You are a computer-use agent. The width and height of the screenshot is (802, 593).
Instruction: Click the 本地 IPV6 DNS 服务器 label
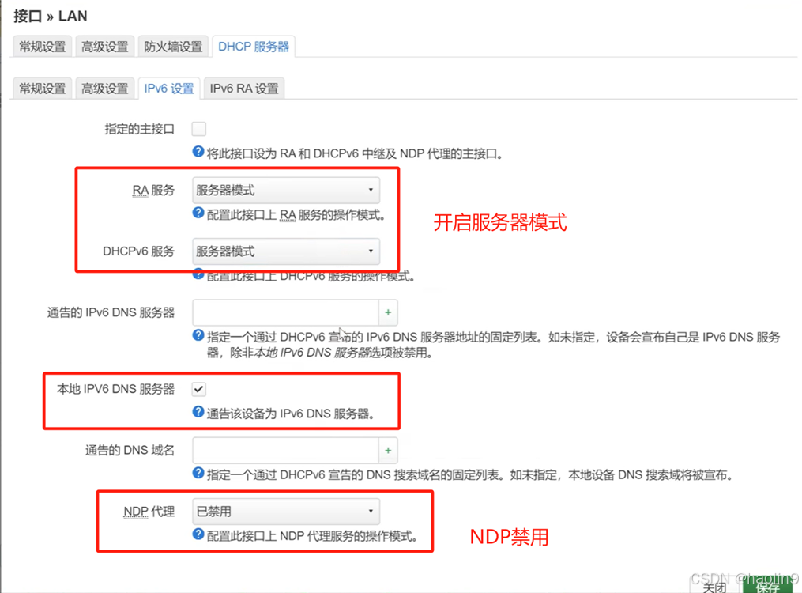pyautogui.click(x=115, y=389)
